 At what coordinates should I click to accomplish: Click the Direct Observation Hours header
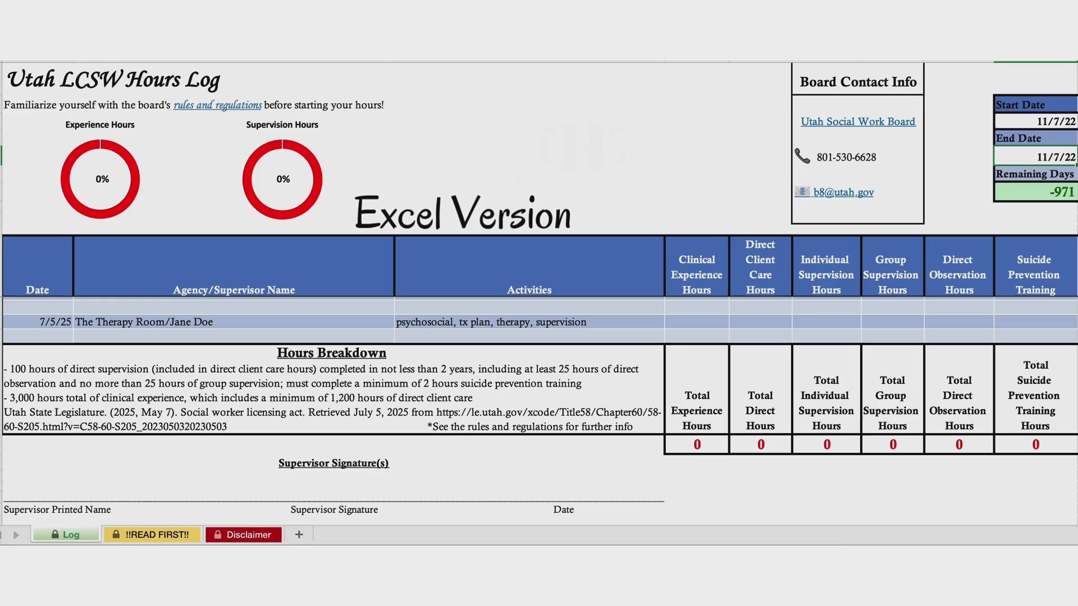point(958,266)
